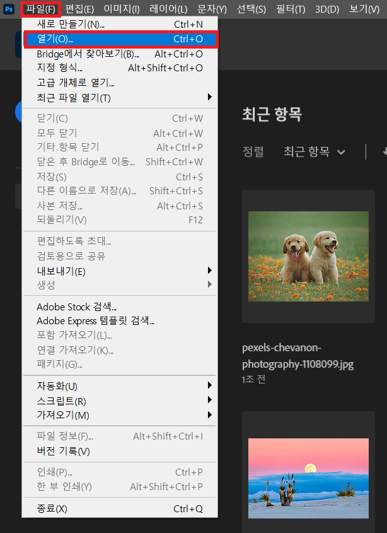Choose Adobe Express 템플릿 검색...
This screenshot has width=387, height=533.
pyautogui.click(x=120, y=320)
